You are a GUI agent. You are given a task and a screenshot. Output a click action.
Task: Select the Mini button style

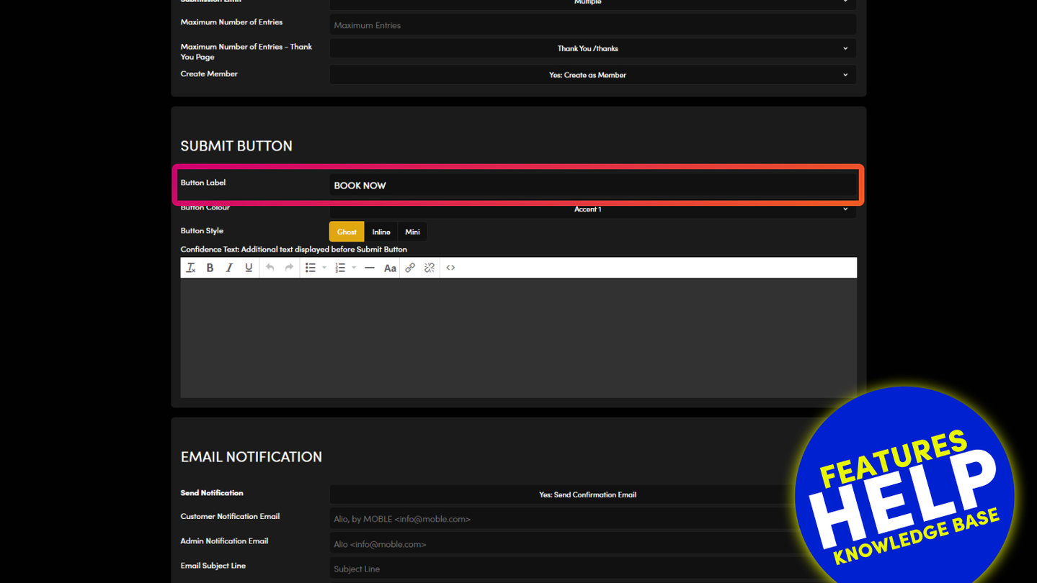412,232
